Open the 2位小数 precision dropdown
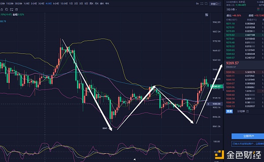The width and height of the screenshot is (264, 162). 231,9
